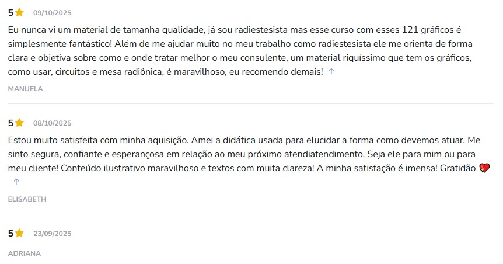
Task: Select the 23/09/2025 review date
Action: [53, 234]
